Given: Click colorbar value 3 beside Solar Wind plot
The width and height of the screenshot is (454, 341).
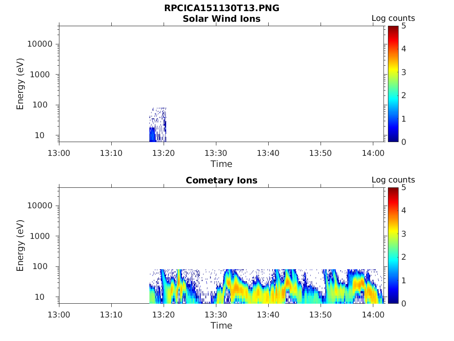Looking at the screenshot, I should click(403, 72).
